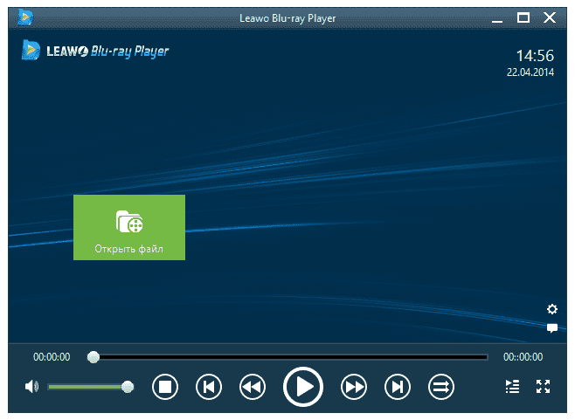
Task: Click the green volume slider handle
Action: pos(128,386)
